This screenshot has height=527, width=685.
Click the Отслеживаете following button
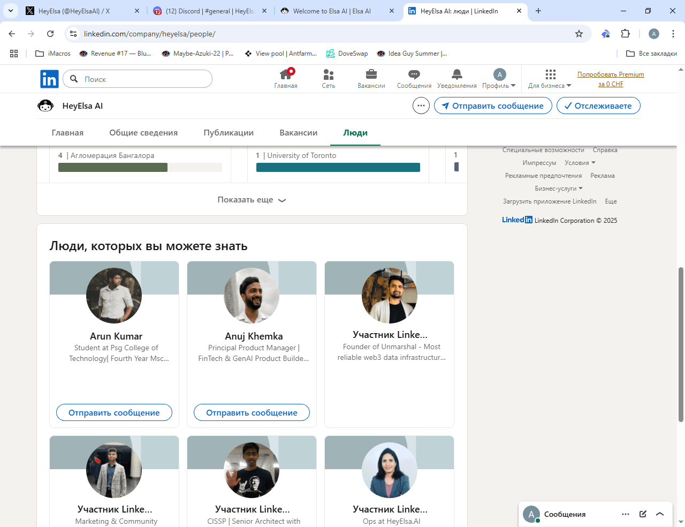(598, 106)
